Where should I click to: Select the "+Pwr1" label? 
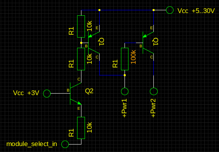(124, 108)
